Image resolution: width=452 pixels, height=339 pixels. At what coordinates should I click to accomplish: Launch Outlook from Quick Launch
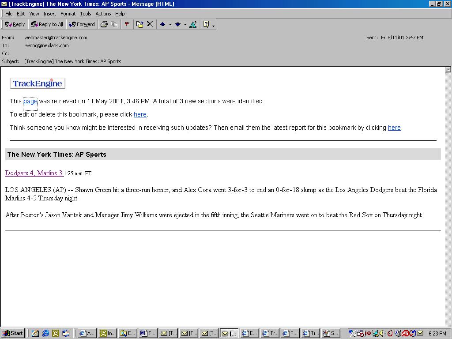[56, 333]
